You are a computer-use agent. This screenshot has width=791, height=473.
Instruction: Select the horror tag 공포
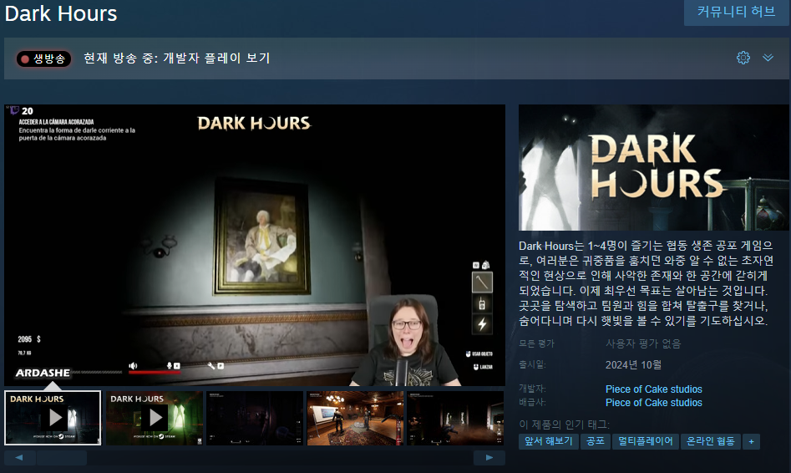pos(596,441)
